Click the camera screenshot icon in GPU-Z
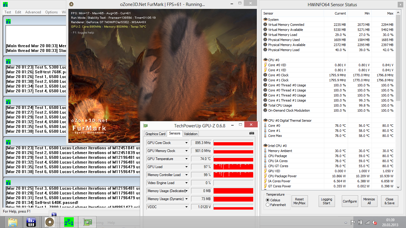 (252, 134)
